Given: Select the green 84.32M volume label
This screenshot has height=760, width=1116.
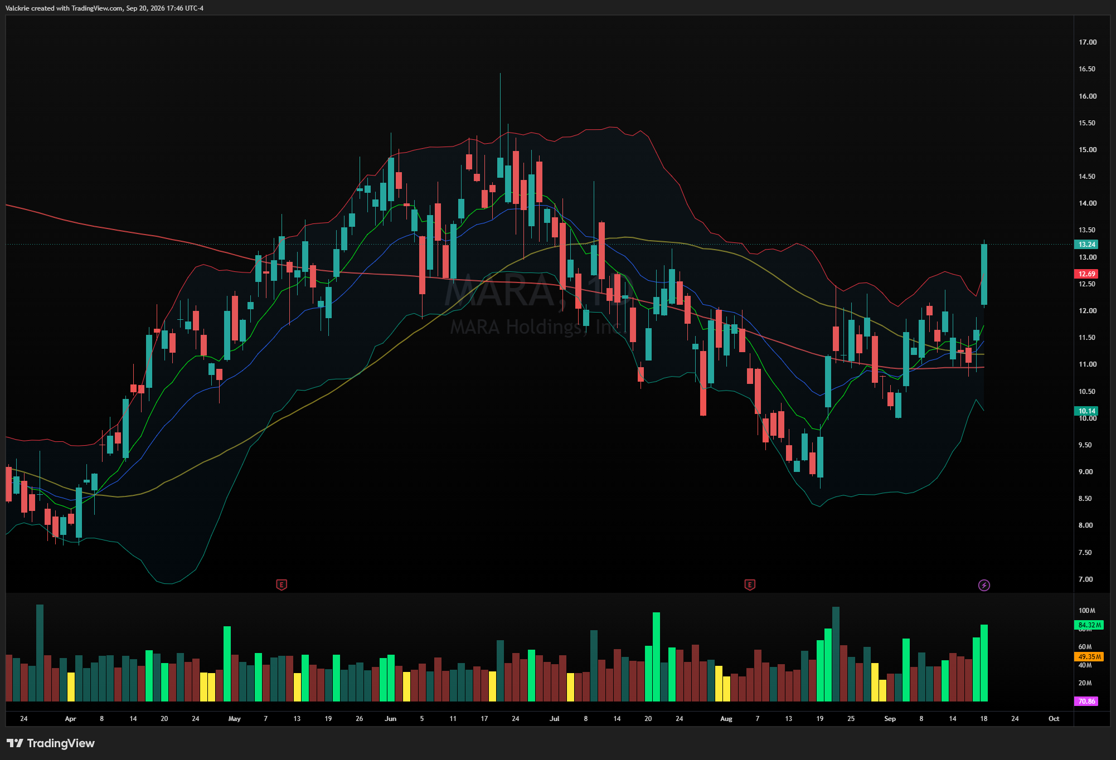Looking at the screenshot, I should pos(1089,625).
